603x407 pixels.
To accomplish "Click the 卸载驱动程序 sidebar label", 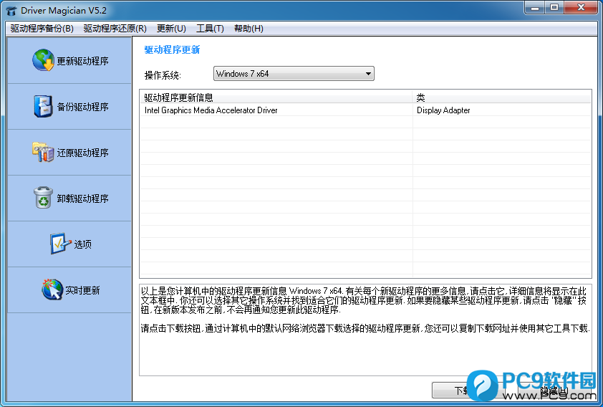I will point(82,198).
